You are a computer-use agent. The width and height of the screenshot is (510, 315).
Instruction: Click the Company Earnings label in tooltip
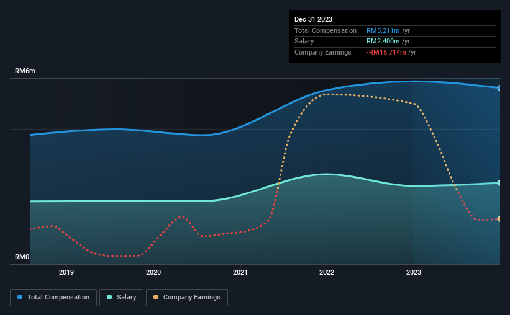(x=322, y=52)
